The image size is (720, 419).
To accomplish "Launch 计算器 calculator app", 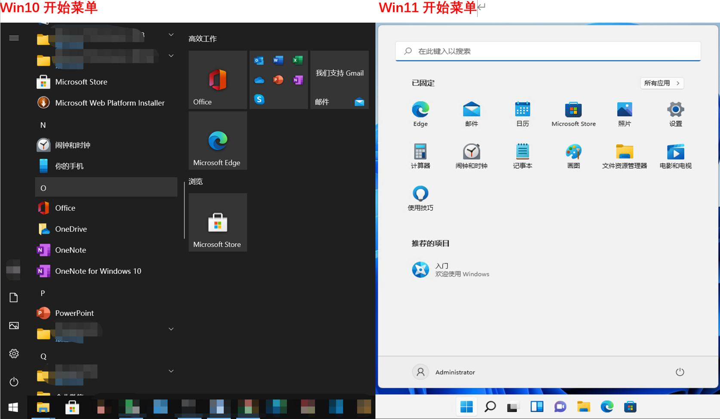I will pos(420,156).
